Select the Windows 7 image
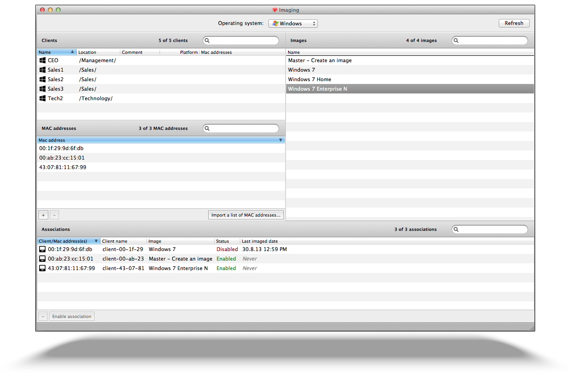 410,70
